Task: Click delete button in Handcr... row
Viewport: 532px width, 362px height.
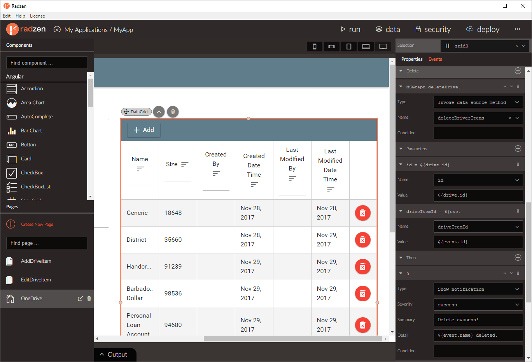Action: tap(362, 267)
